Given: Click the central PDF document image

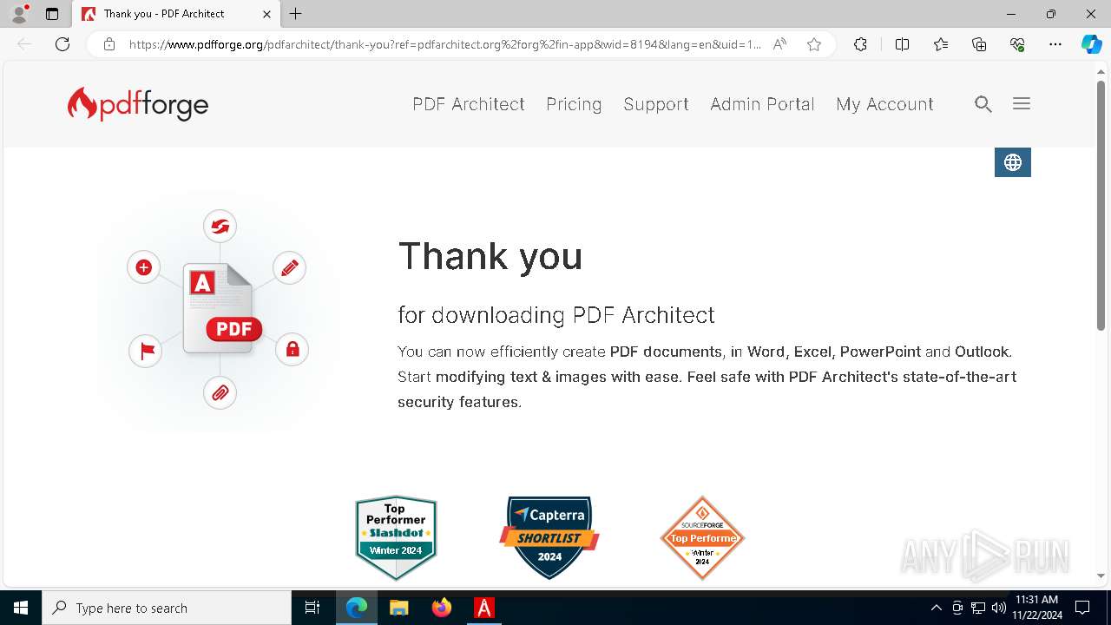Looking at the screenshot, I should (x=220, y=309).
